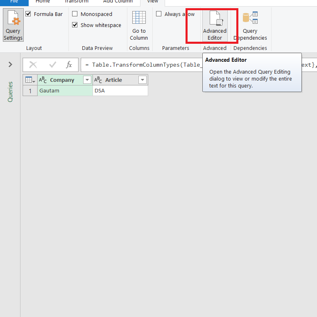Uncheck Show whitespace option
The image size is (317, 317).
(x=75, y=25)
